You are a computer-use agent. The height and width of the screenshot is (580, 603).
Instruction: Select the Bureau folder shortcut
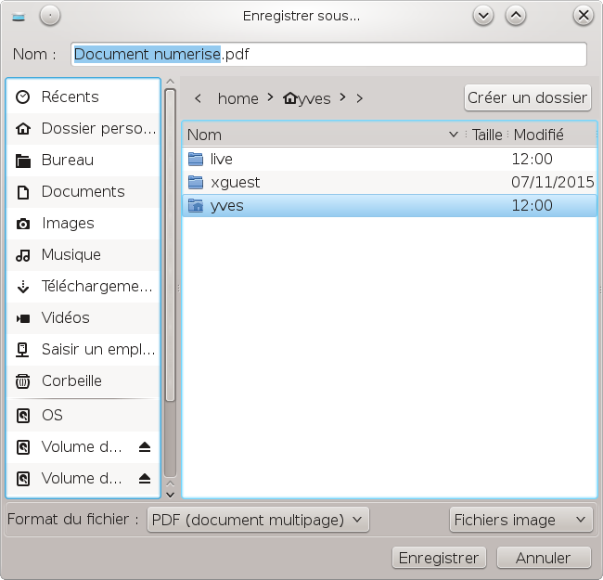67,160
